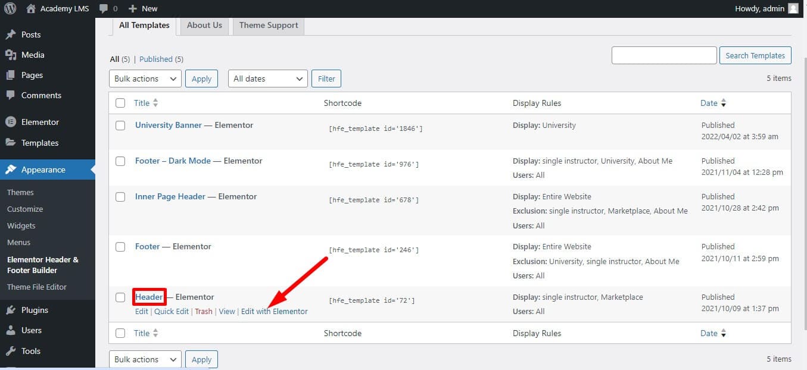Click the WordPress logo icon
This screenshot has width=807, height=370.
[10, 8]
